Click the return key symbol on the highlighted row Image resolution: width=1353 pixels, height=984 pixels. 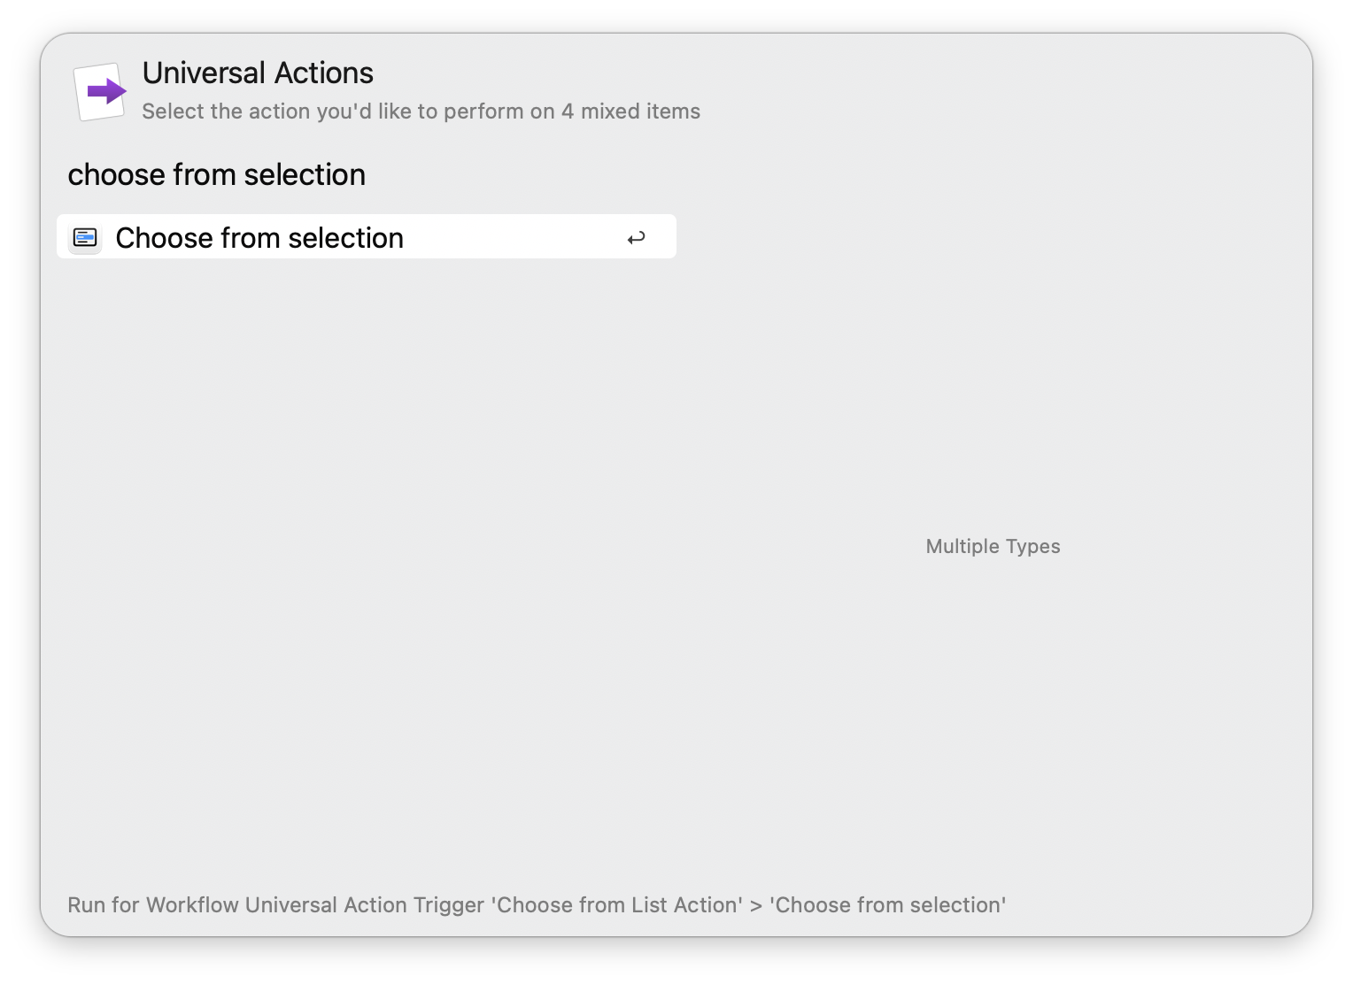637,237
